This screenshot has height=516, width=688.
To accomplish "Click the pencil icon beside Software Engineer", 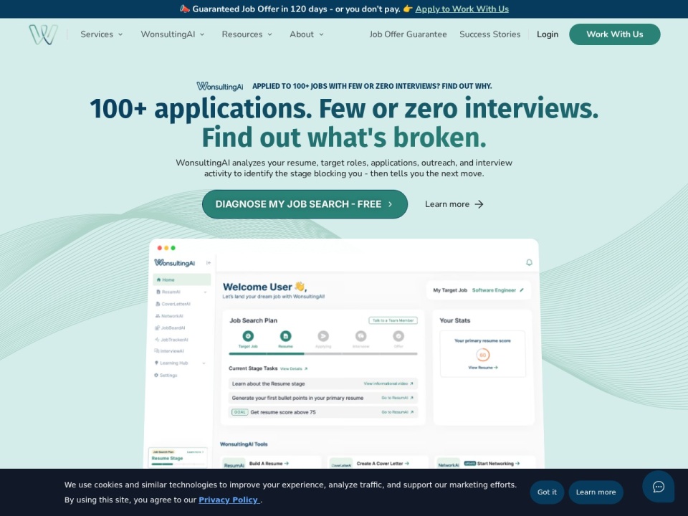I will [522, 290].
